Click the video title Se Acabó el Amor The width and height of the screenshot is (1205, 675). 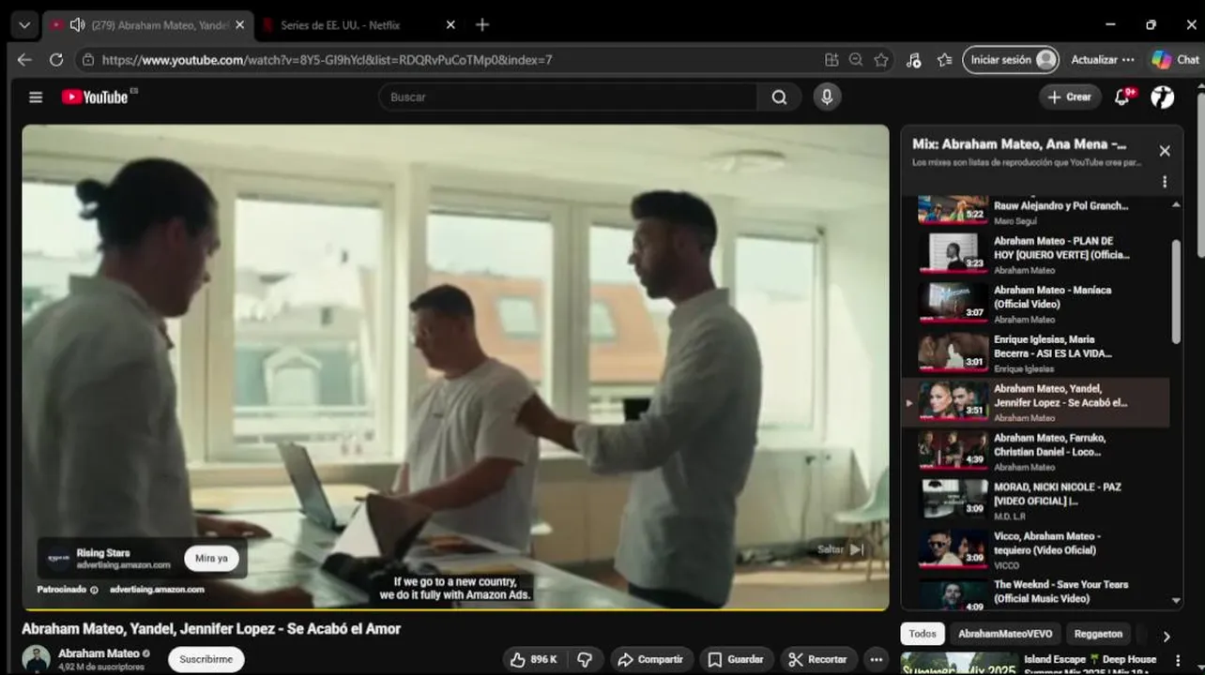pyautogui.click(x=211, y=629)
